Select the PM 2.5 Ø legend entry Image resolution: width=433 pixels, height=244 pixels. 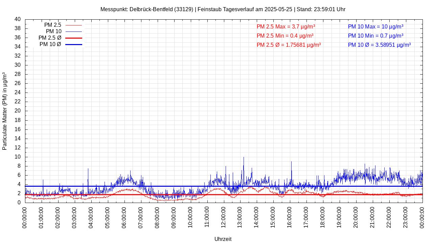[50, 38]
